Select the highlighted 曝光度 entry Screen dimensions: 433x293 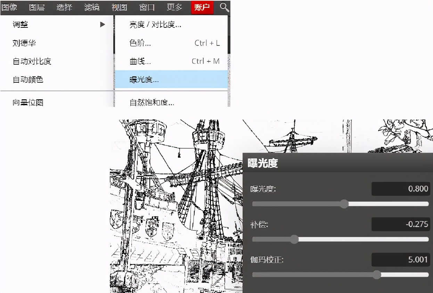tap(144, 79)
